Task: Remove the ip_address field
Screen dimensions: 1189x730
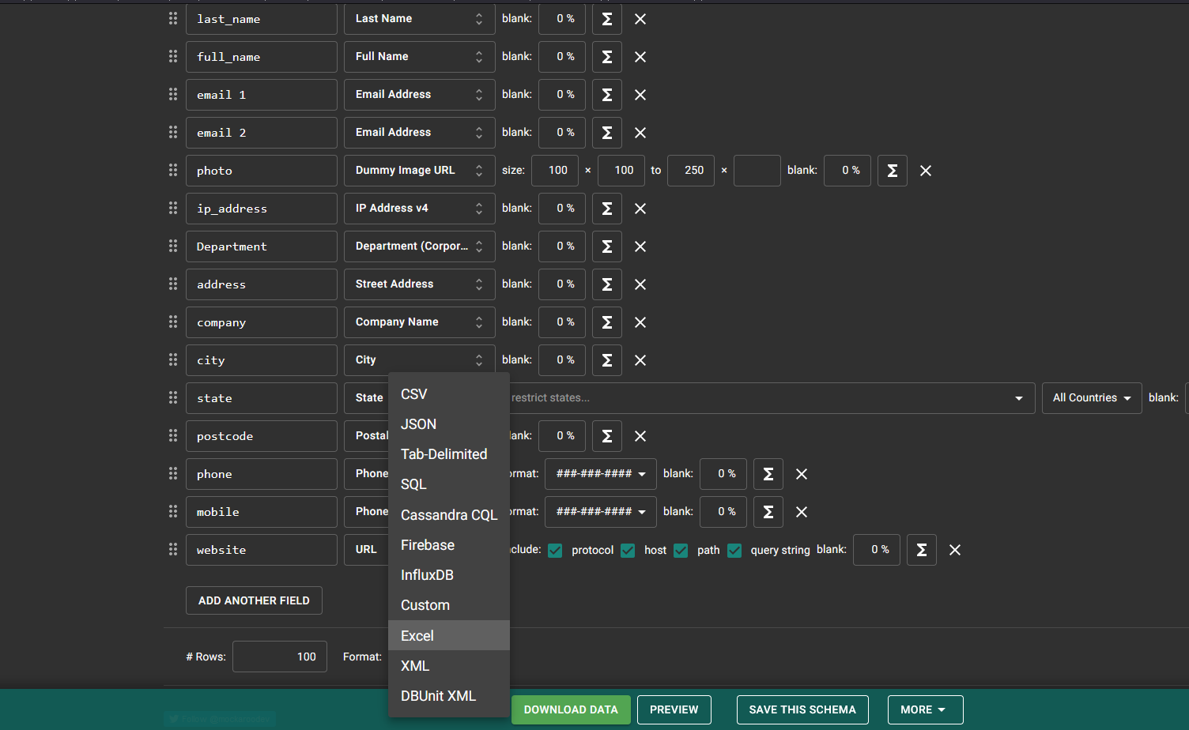Action: pos(640,209)
